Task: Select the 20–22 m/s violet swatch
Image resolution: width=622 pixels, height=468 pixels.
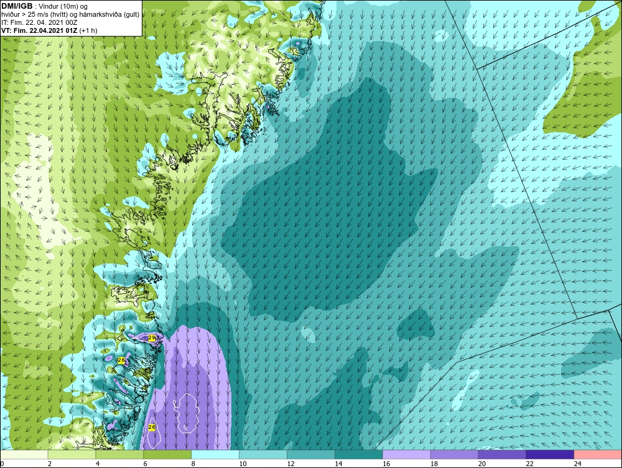Action: (x=502, y=455)
